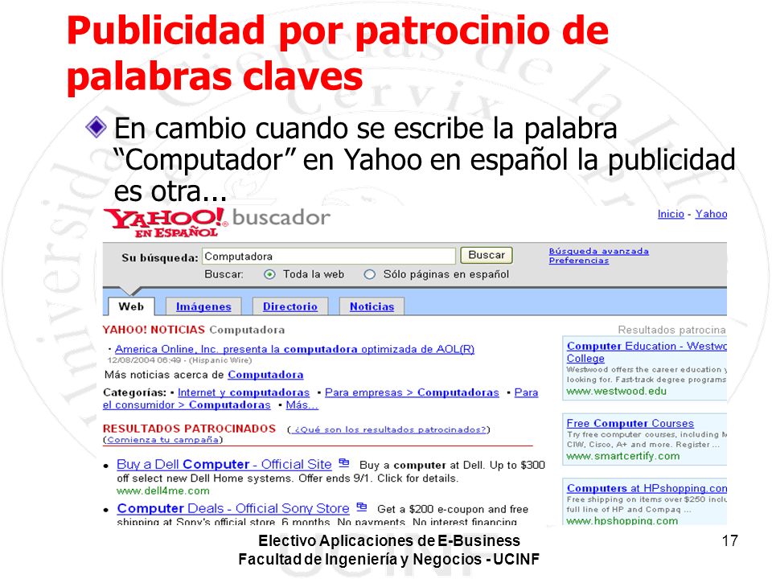This screenshot has height=579, width=772.
Task: Open Para empresas > Computadoras category
Action: tap(412, 392)
